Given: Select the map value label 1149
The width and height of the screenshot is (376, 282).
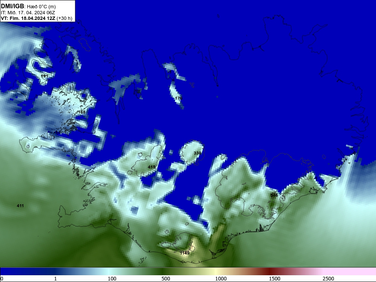Looking at the screenshot, I should click(185, 253).
